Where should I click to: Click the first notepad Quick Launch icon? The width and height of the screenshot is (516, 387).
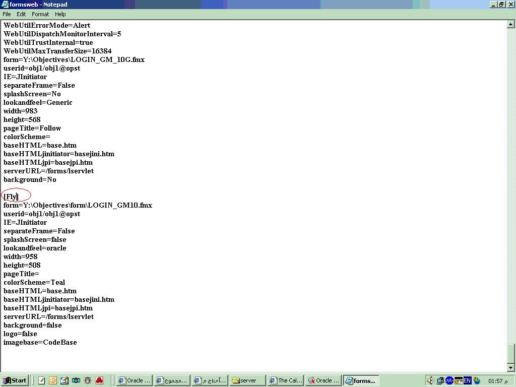(41, 380)
